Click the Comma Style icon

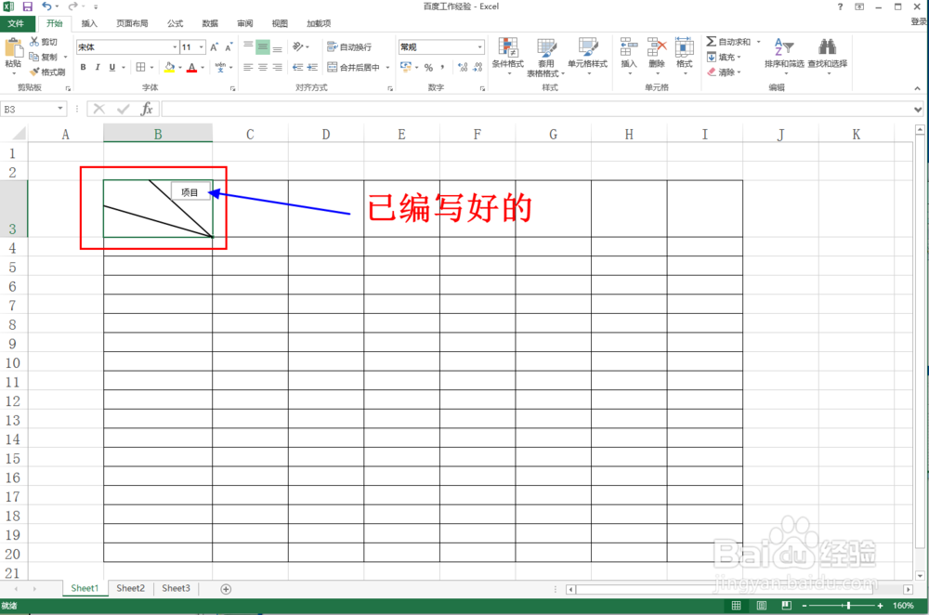pyautogui.click(x=442, y=68)
